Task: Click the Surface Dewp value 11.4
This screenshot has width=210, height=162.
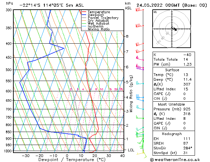Action: (188, 79)
